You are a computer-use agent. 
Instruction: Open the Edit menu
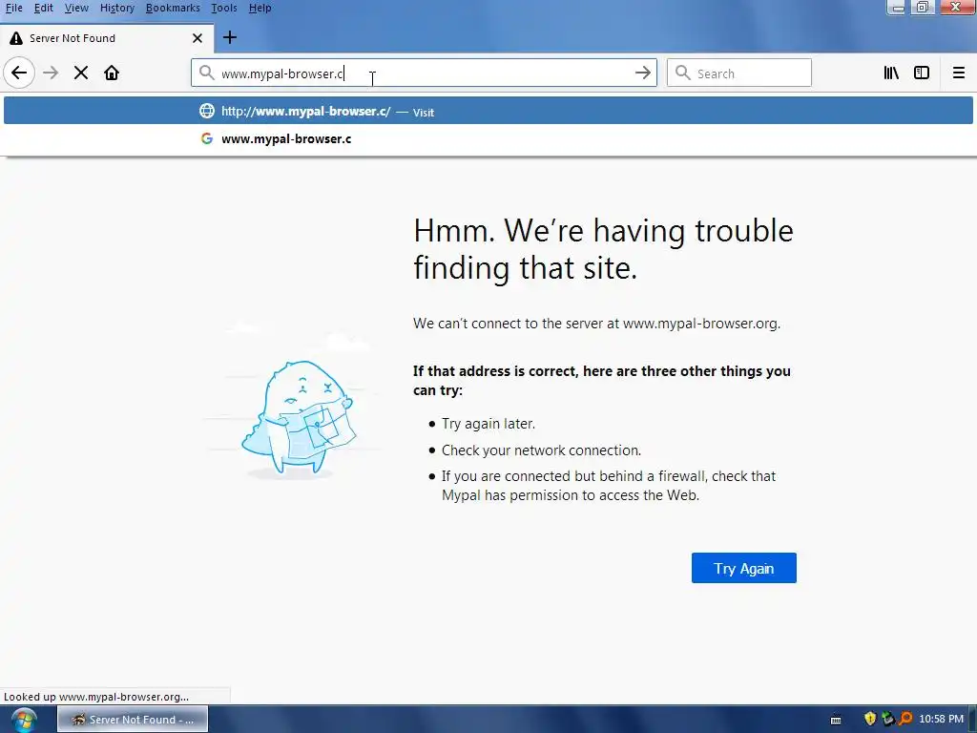click(43, 8)
